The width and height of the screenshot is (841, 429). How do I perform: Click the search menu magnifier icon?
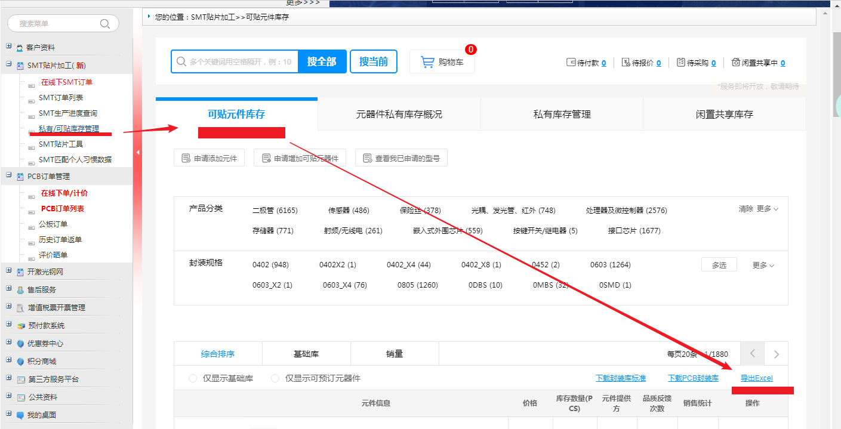(x=105, y=24)
